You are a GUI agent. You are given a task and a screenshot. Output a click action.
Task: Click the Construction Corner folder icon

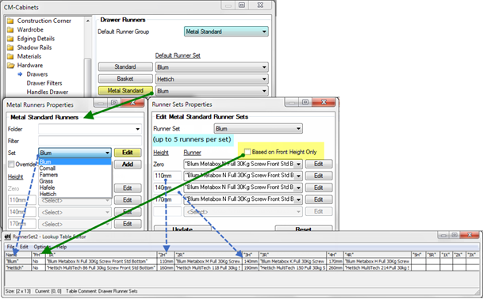point(10,21)
